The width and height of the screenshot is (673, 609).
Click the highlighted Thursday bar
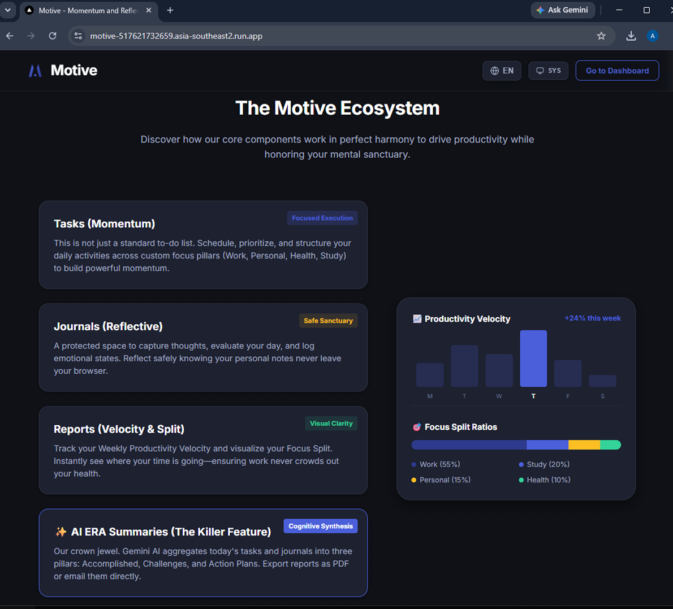[x=533, y=359]
